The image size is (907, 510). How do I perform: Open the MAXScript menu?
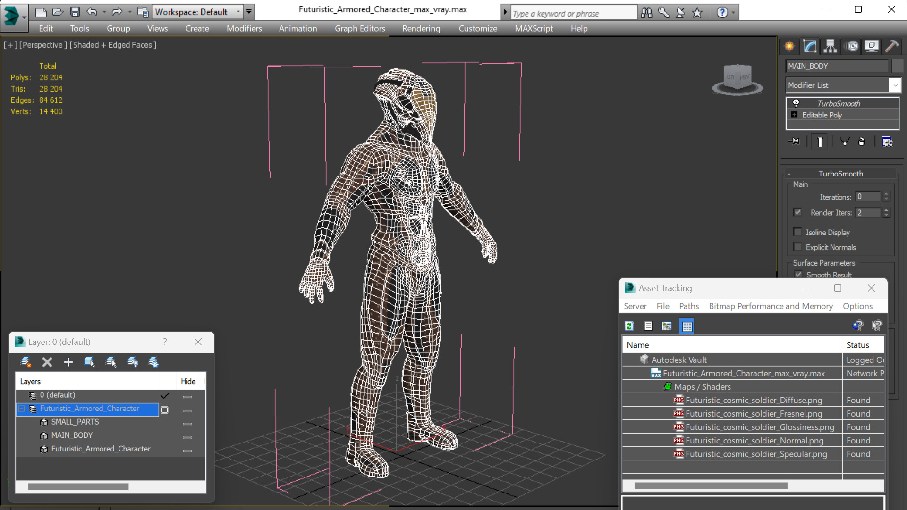point(534,28)
